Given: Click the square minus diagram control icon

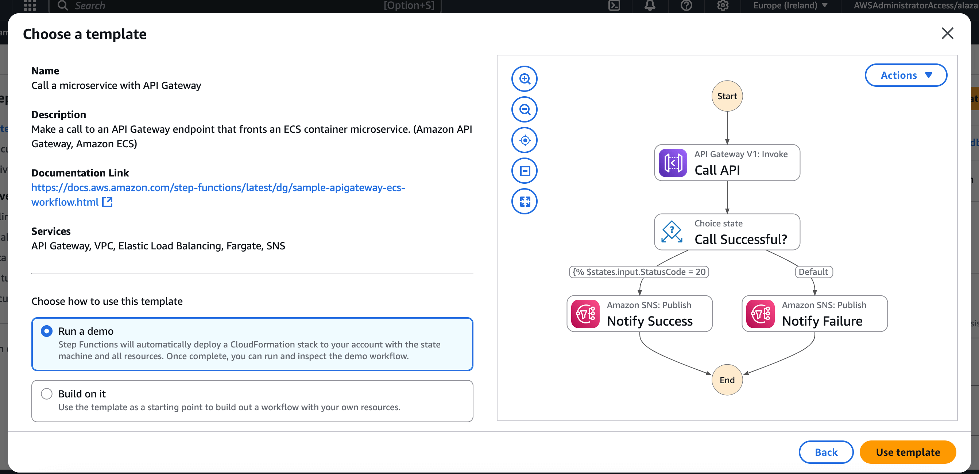Looking at the screenshot, I should 525,171.
